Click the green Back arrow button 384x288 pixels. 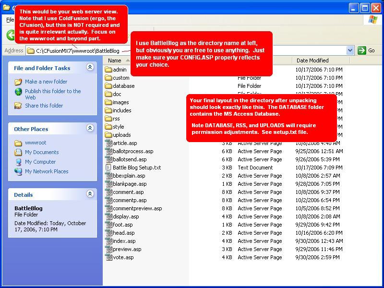coord(11,35)
